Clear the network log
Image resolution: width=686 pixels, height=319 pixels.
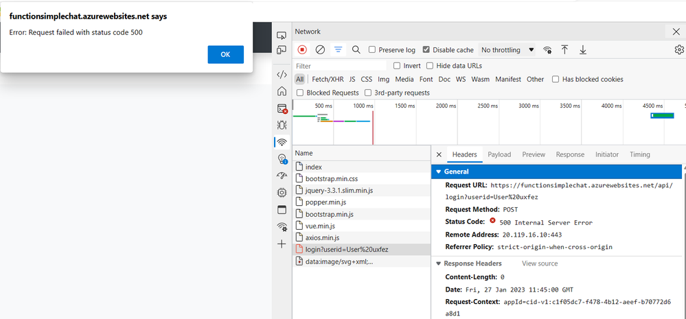[320, 50]
